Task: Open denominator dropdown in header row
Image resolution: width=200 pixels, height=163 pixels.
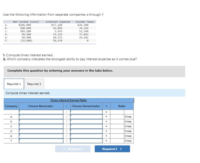Action: 86,112
